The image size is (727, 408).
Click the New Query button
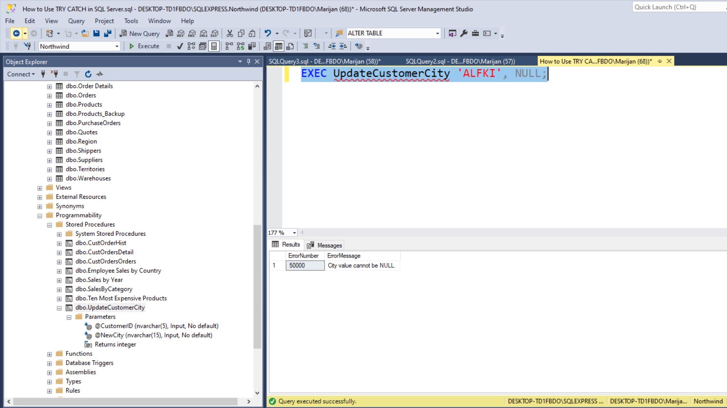pyautogui.click(x=140, y=34)
